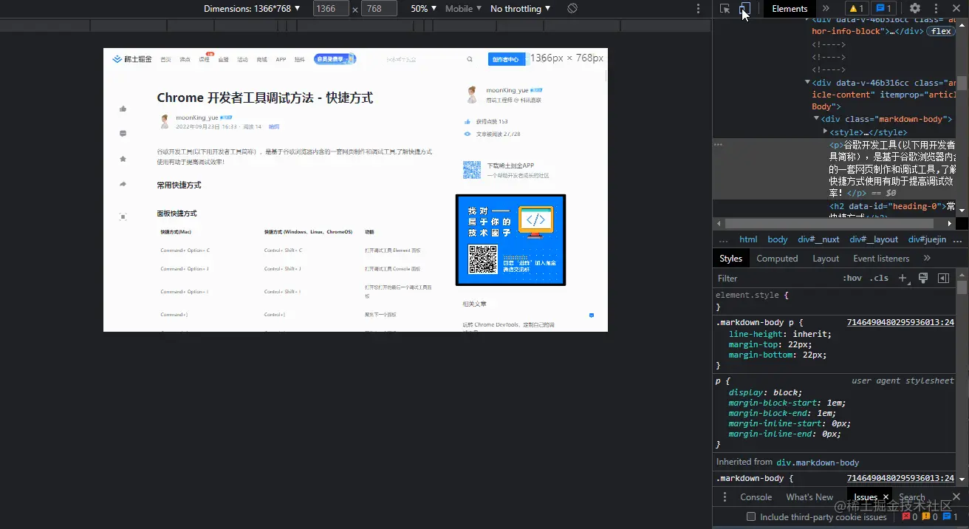969x529 pixels.
Task: Open device toolbar more options menu
Action: click(699, 9)
